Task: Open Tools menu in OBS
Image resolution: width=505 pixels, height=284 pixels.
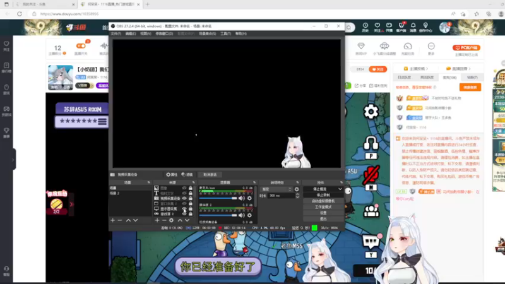Action: (225, 33)
